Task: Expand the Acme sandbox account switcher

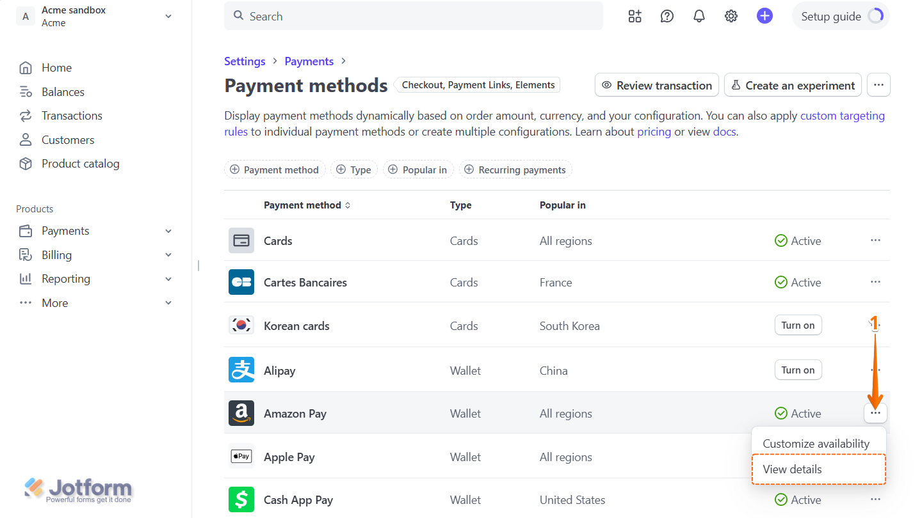Action: pos(95,16)
